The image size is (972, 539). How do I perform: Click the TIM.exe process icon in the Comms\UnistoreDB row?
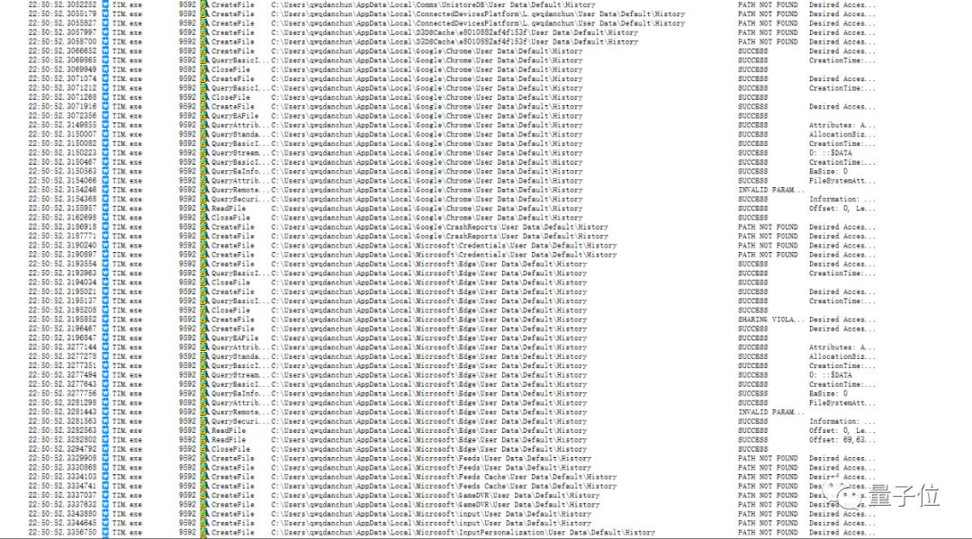[105, 4]
